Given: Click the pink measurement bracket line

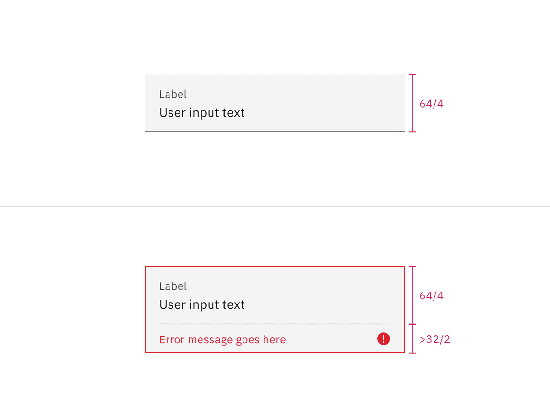Looking at the screenshot, I should [412, 103].
